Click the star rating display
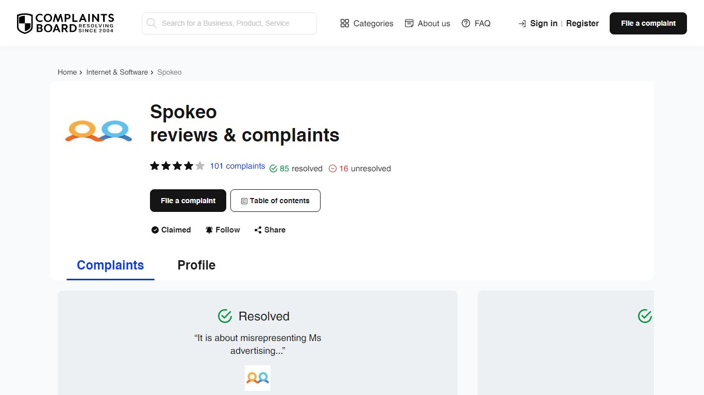This screenshot has width=704, height=395. coord(177,166)
